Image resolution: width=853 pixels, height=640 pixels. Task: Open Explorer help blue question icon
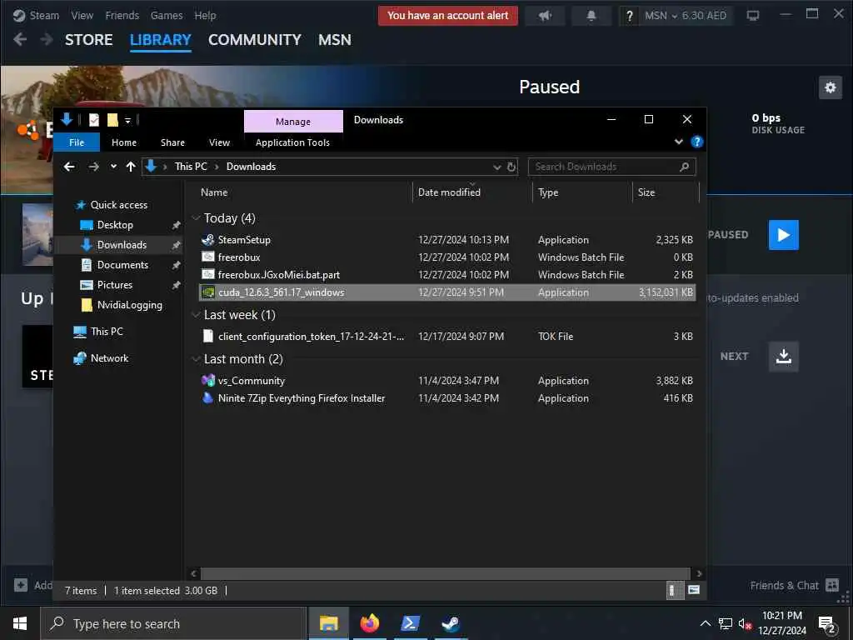[x=696, y=142]
